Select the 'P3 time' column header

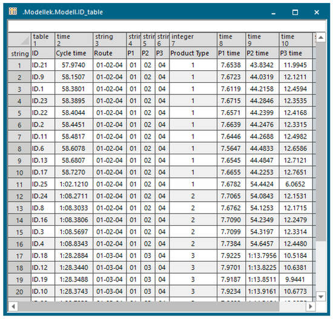click(295, 53)
